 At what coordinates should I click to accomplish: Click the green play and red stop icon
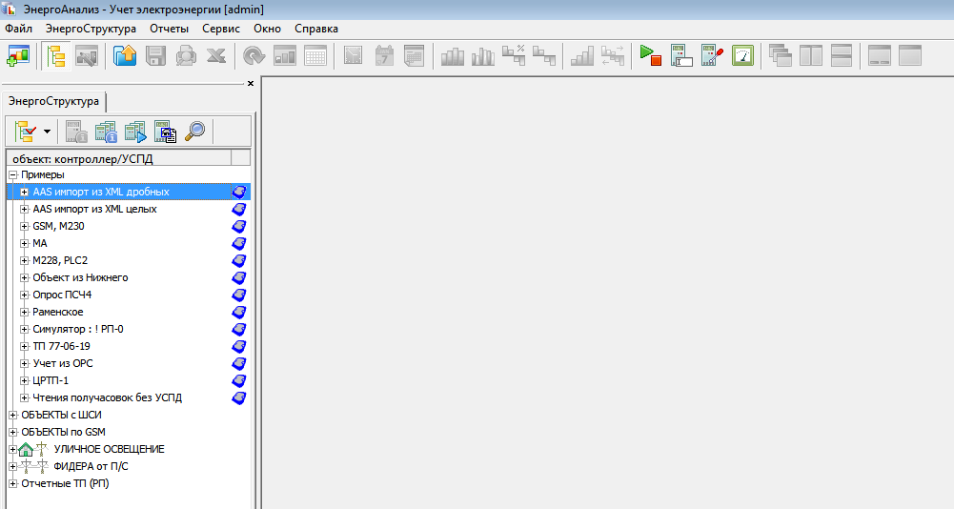tap(650, 56)
